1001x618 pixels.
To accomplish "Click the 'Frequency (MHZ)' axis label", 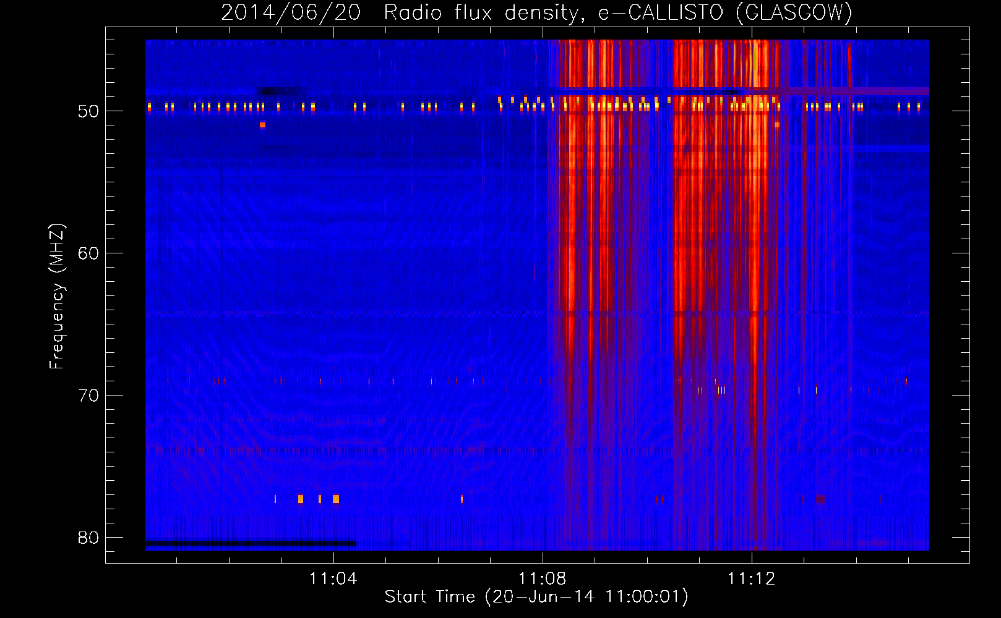I will [x=56, y=297].
